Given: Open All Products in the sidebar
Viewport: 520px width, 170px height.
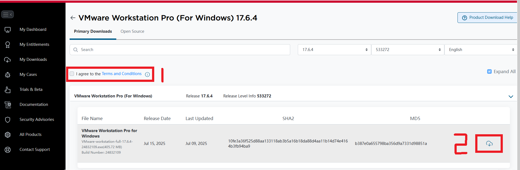Looking at the screenshot, I should point(31,135).
